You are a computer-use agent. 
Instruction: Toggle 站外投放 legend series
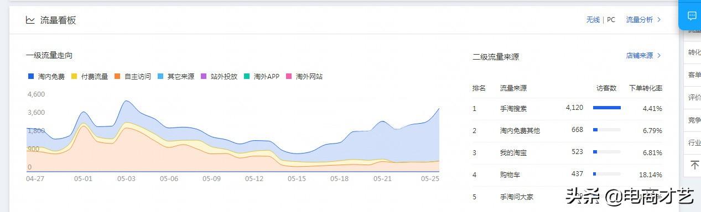(219, 76)
